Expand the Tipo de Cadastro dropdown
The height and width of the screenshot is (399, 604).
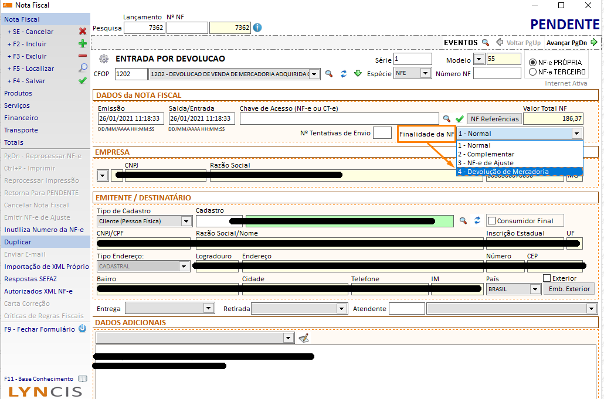click(x=186, y=221)
